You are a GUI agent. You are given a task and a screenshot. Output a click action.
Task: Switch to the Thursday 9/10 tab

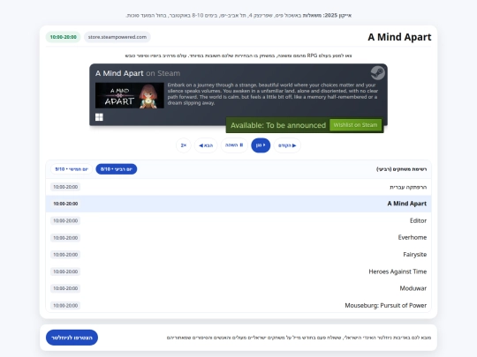pos(72,169)
